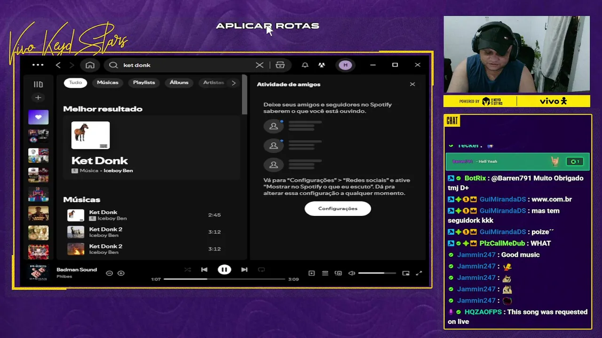This screenshot has height=338, width=602.
Task: Open notifications bell
Action: pos(305,65)
